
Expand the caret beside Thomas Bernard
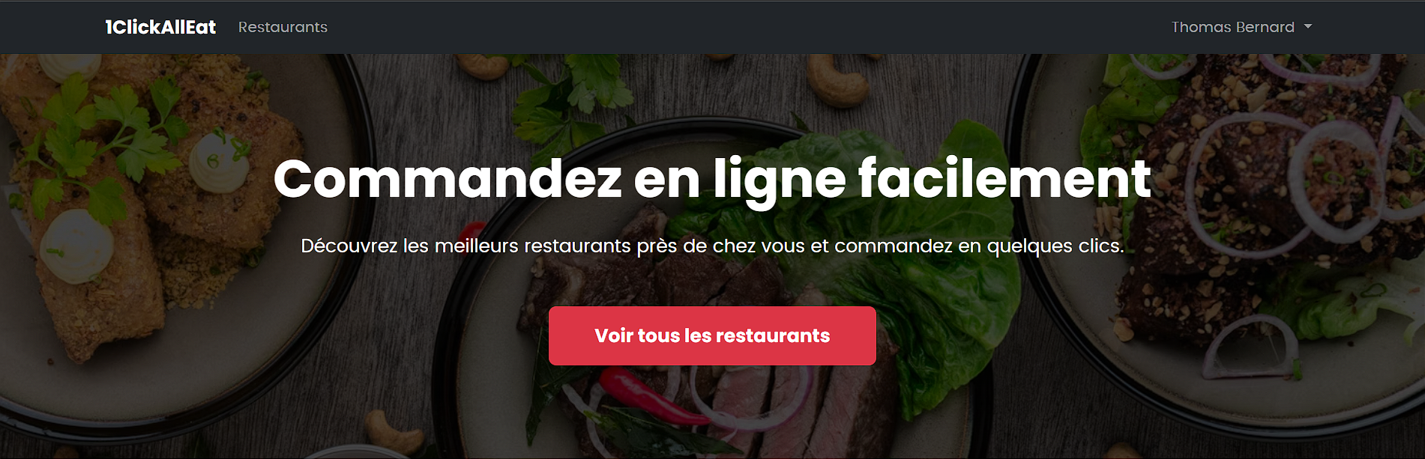coord(1308,26)
